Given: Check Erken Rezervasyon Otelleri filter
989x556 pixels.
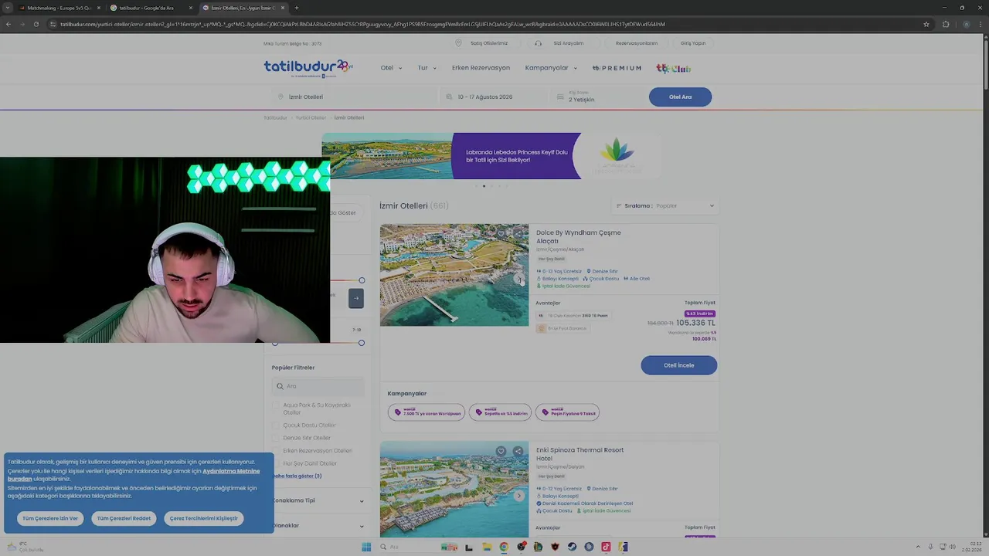Looking at the screenshot, I should [x=276, y=451].
